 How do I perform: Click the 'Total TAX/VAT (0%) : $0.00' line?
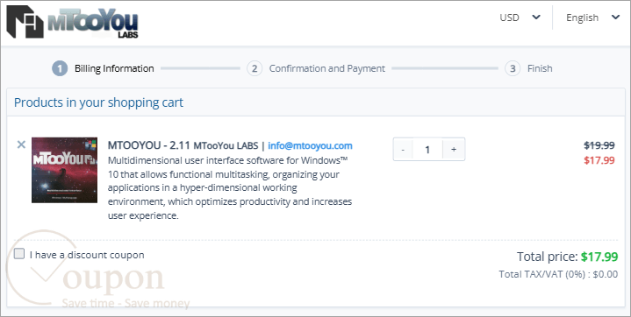pyautogui.click(x=558, y=274)
